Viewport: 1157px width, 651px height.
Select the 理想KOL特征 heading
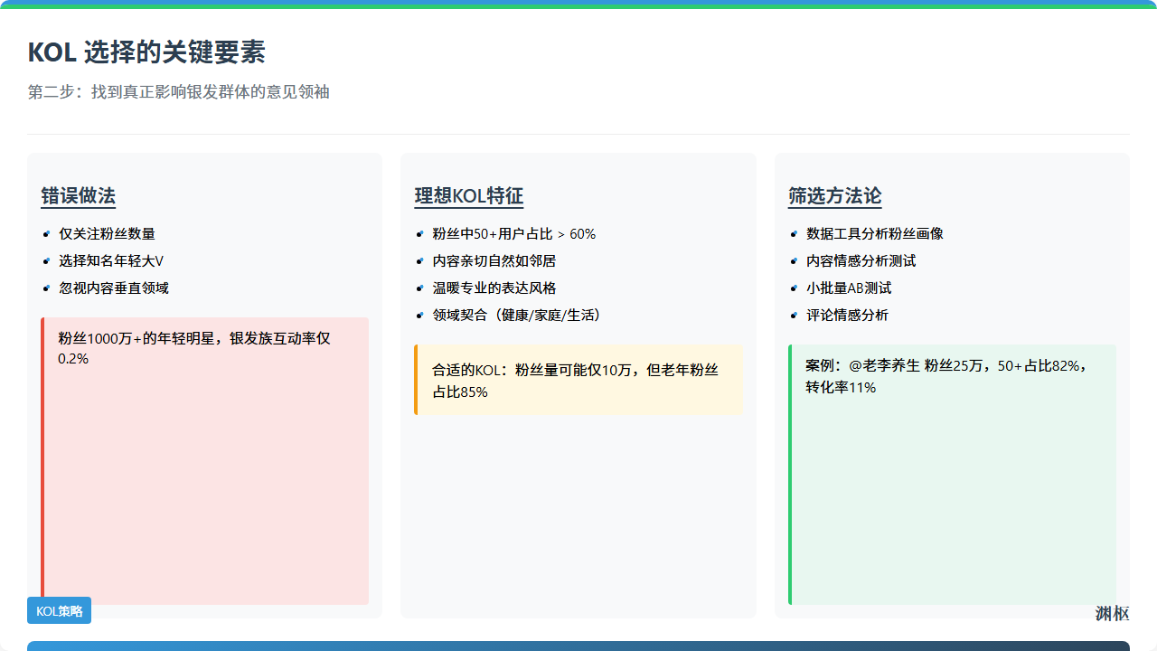[468, 196]
